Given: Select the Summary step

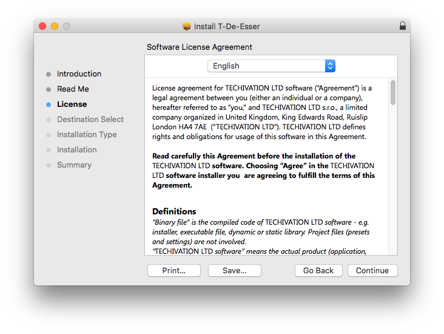Looking at the screenshot, I should point(74,165).
